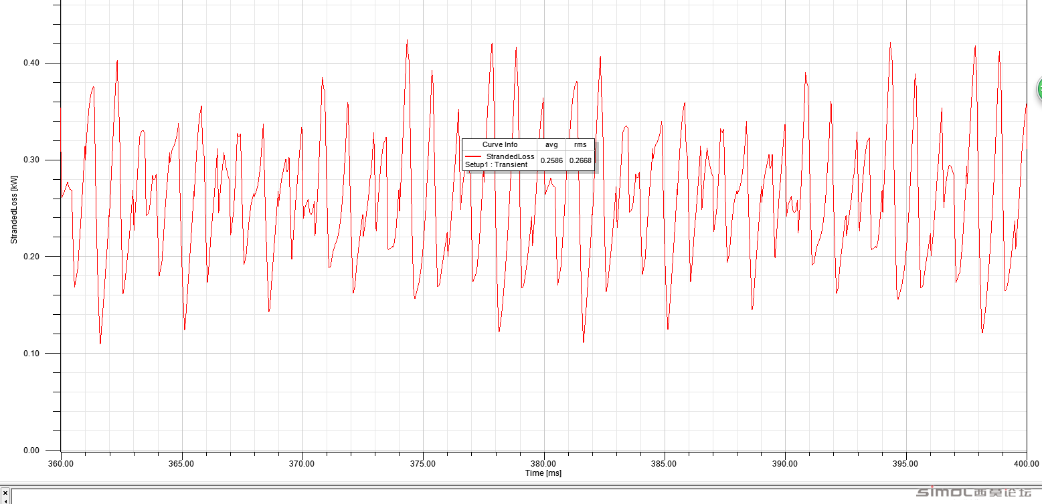The image size is (1042, 504).
Task: Select the 'Time [ms]' X-axis title
Action: (543, 473)
